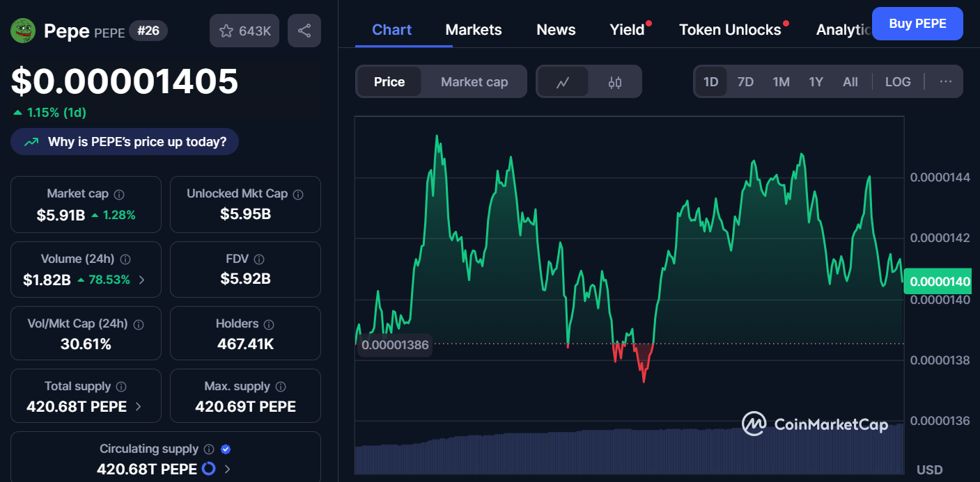Click the circulating supply progress ring
This screenshot has height=482, width=980.
208,469
